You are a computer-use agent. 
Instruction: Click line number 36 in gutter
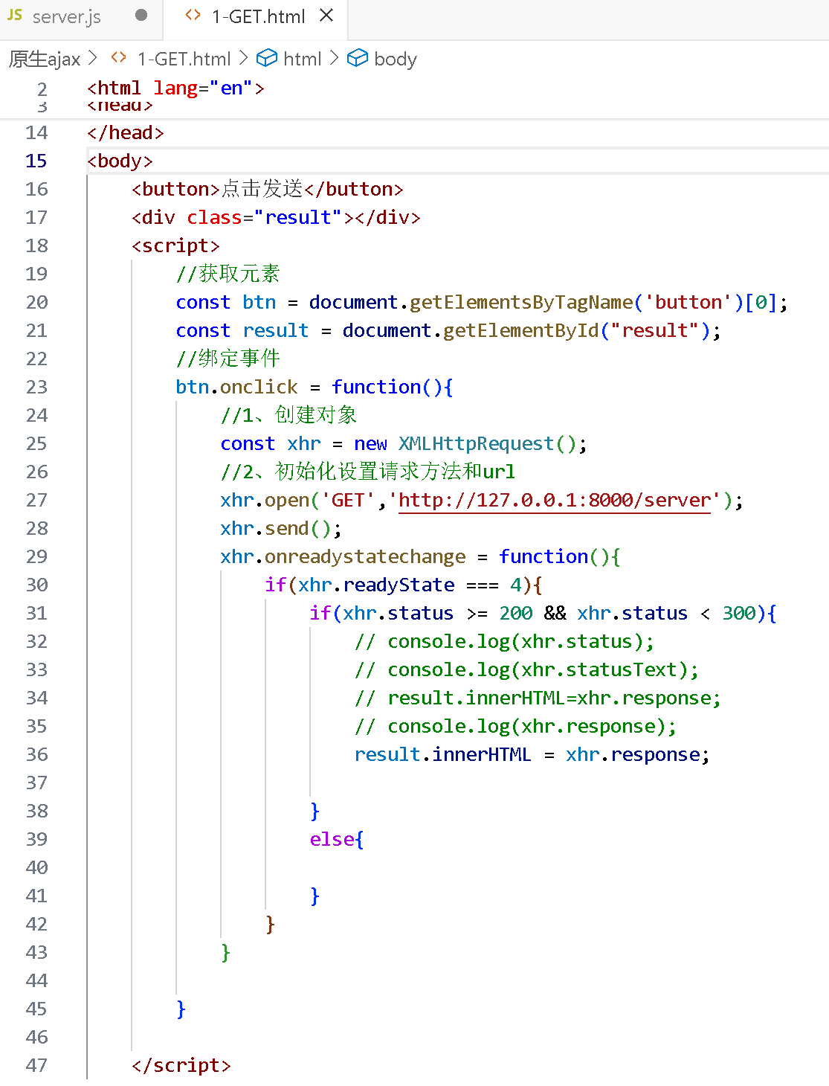point(36,754)
